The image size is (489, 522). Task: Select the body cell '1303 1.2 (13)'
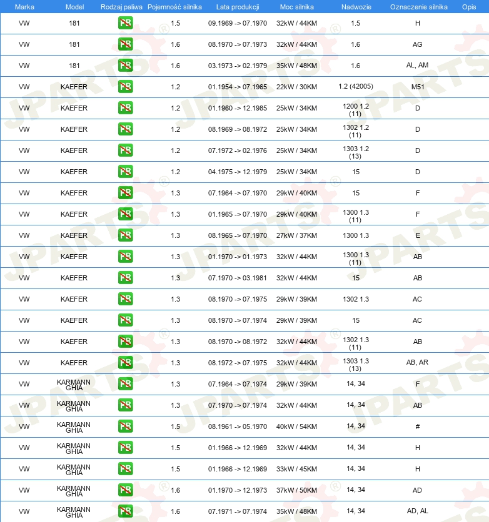coord(356,152)
